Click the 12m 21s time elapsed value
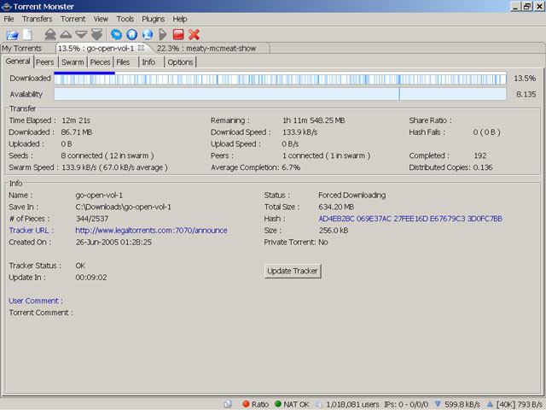This screenshot has width=546, height=410. (76, 120)
